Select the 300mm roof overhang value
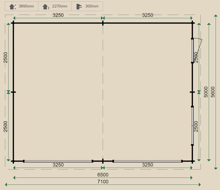 (x=92, y=6)
